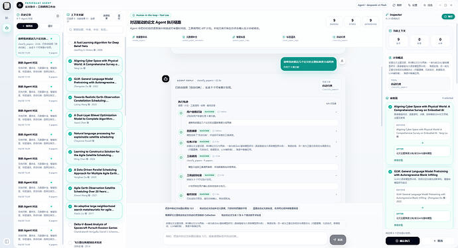Screen dimensions: 458x248
Task: Click the clock icon in history panel header
Action: (x=18, y=15)
